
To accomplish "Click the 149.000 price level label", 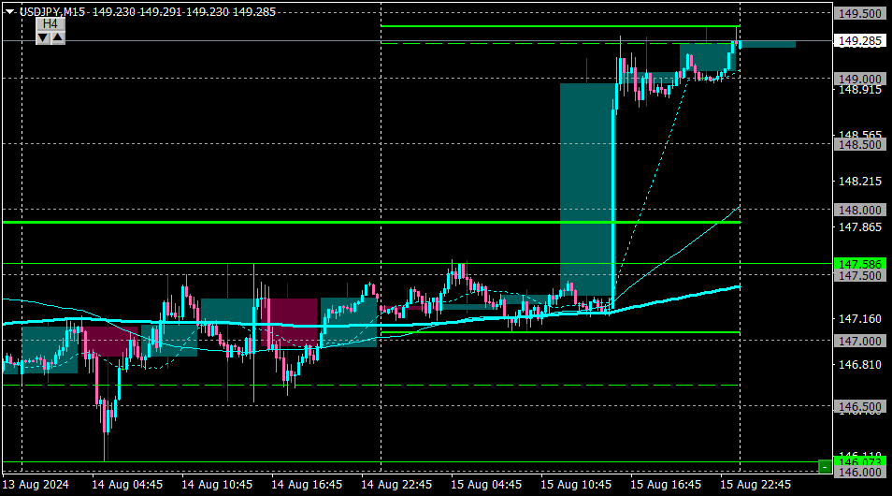I will point(860,80).
